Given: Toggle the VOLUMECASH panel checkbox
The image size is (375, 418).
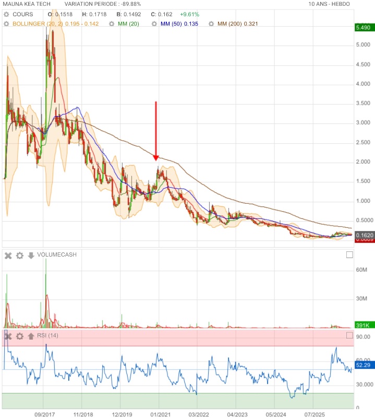Looking at the screenshot, I should click(349, 255).
